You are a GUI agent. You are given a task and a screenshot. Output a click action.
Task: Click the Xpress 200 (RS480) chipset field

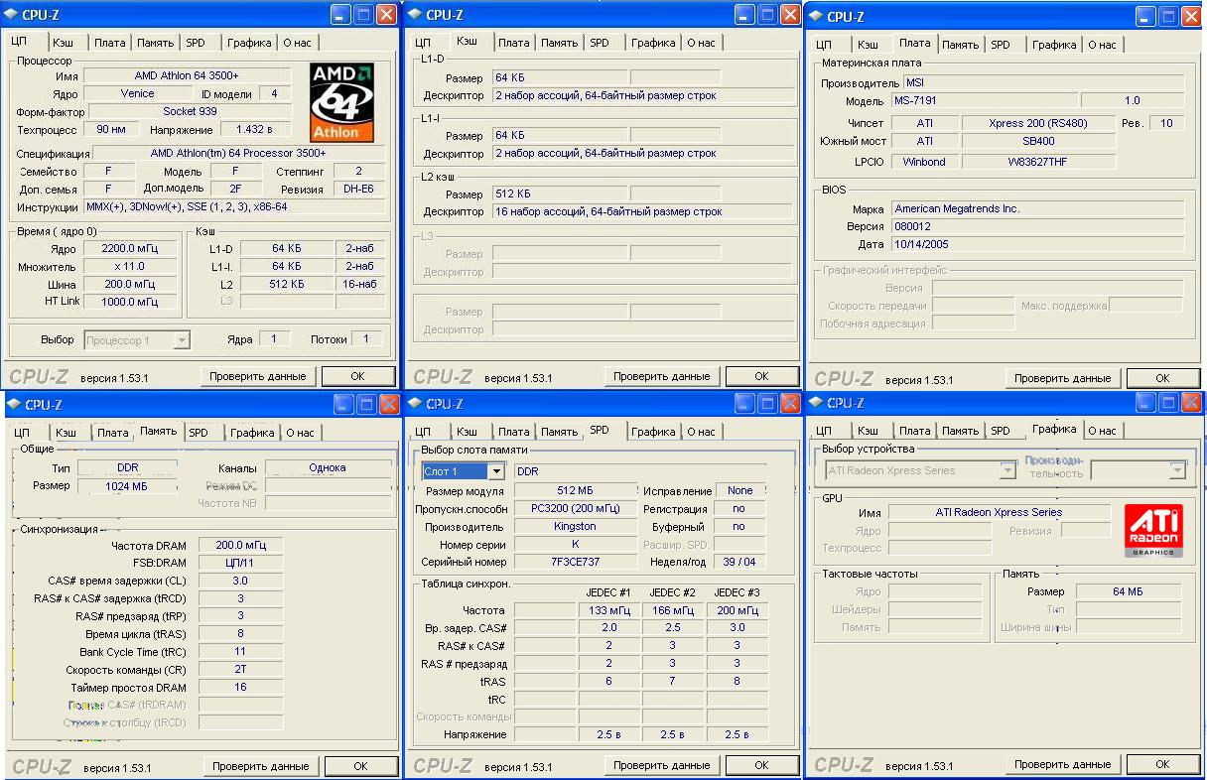(x=1038, y=123)
